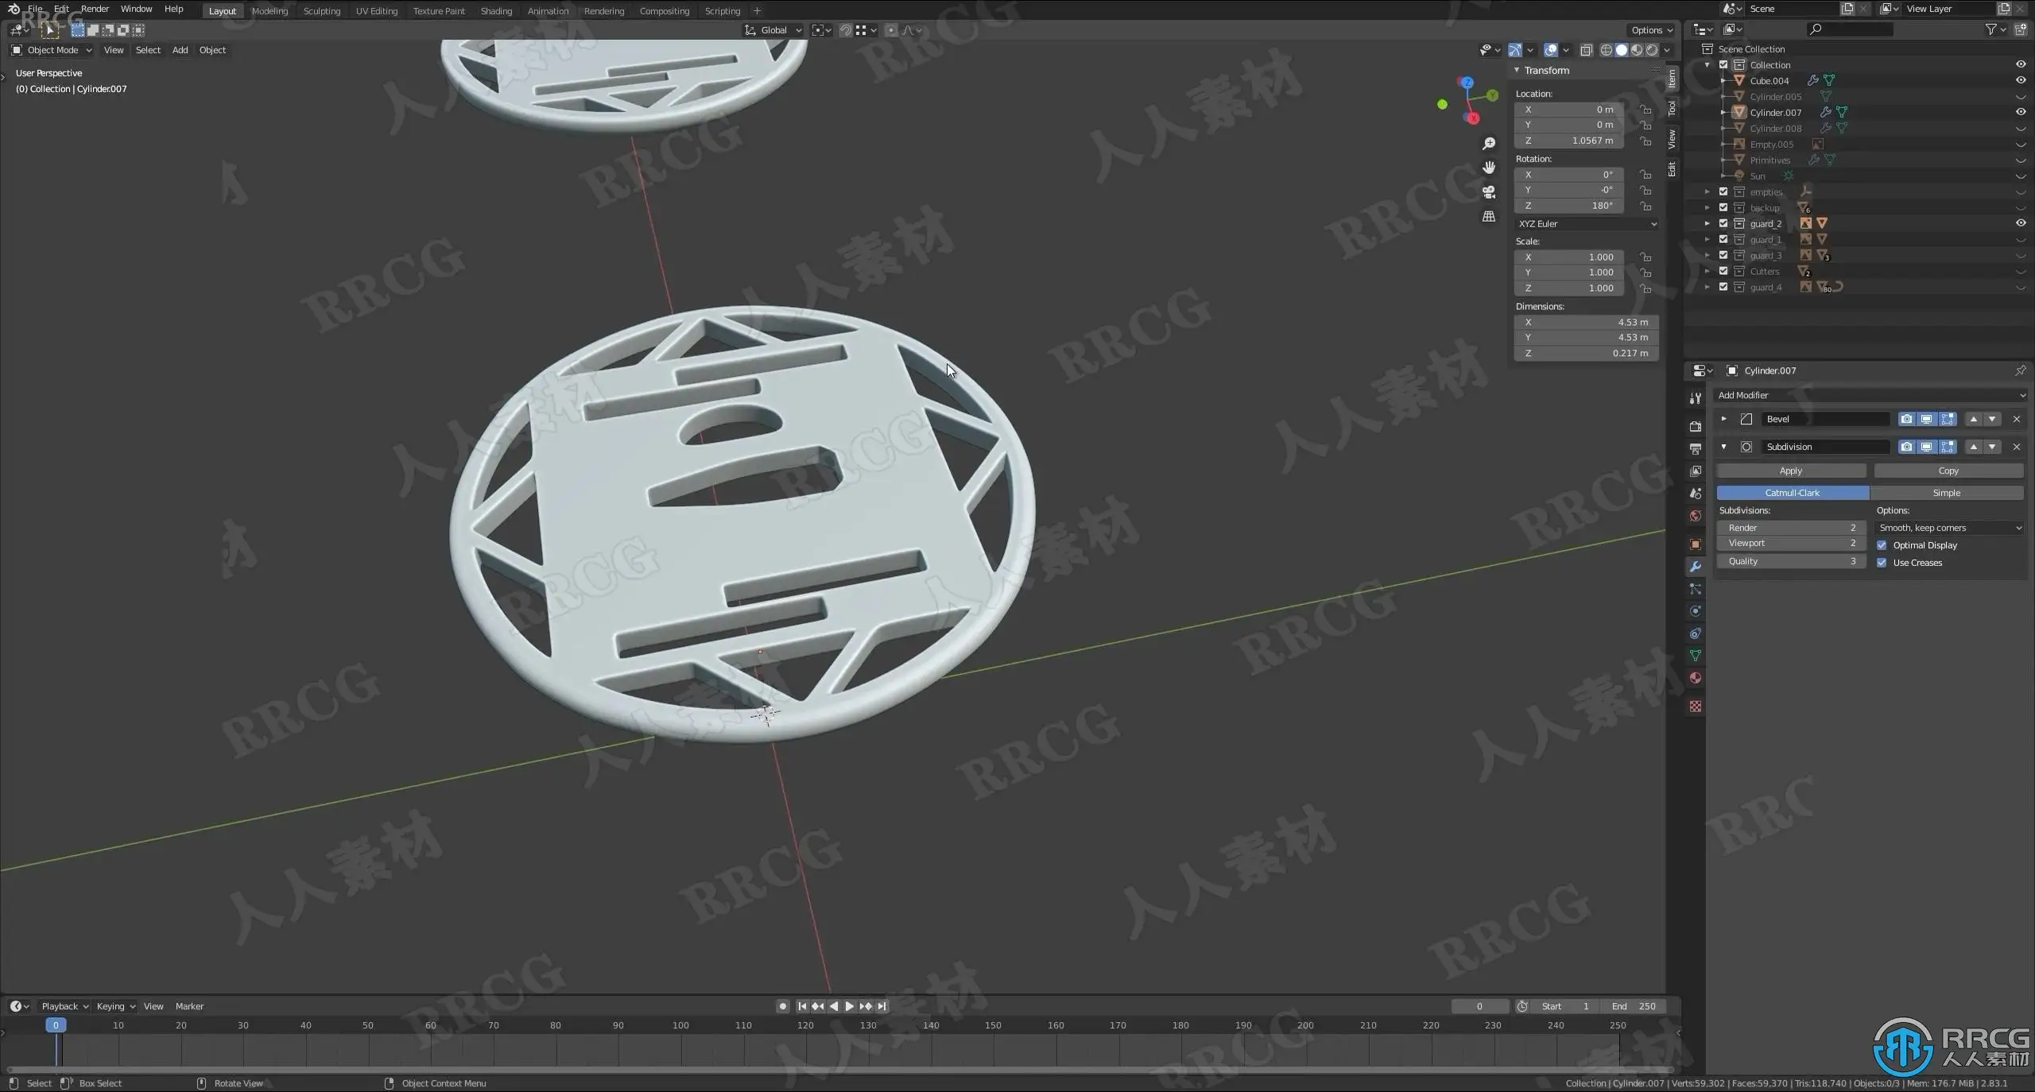Open the Add Modifier dropdown
The height and width of the screenshot is (1092, 2035).
pyautogui.click(x=1870, y=395)
